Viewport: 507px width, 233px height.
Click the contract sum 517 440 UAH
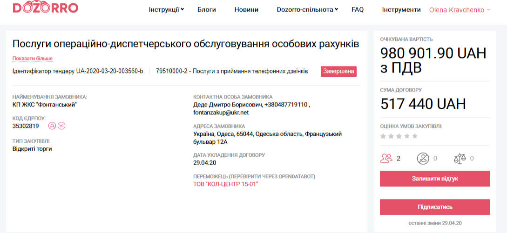click(423, 104)
